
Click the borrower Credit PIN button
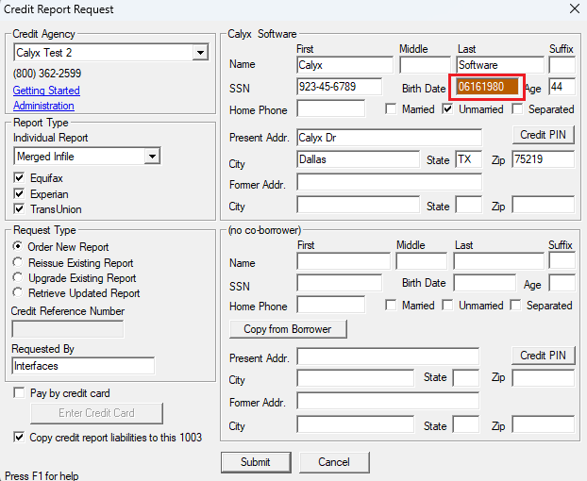[544, 135]
